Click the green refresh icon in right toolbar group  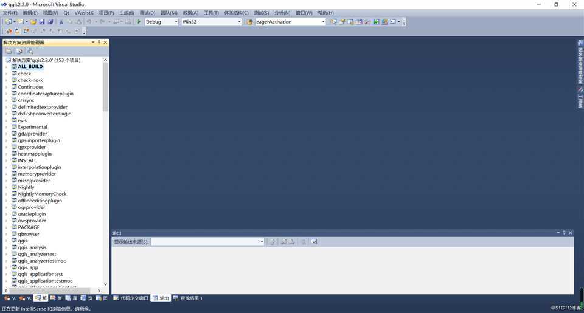coord(376,22)
